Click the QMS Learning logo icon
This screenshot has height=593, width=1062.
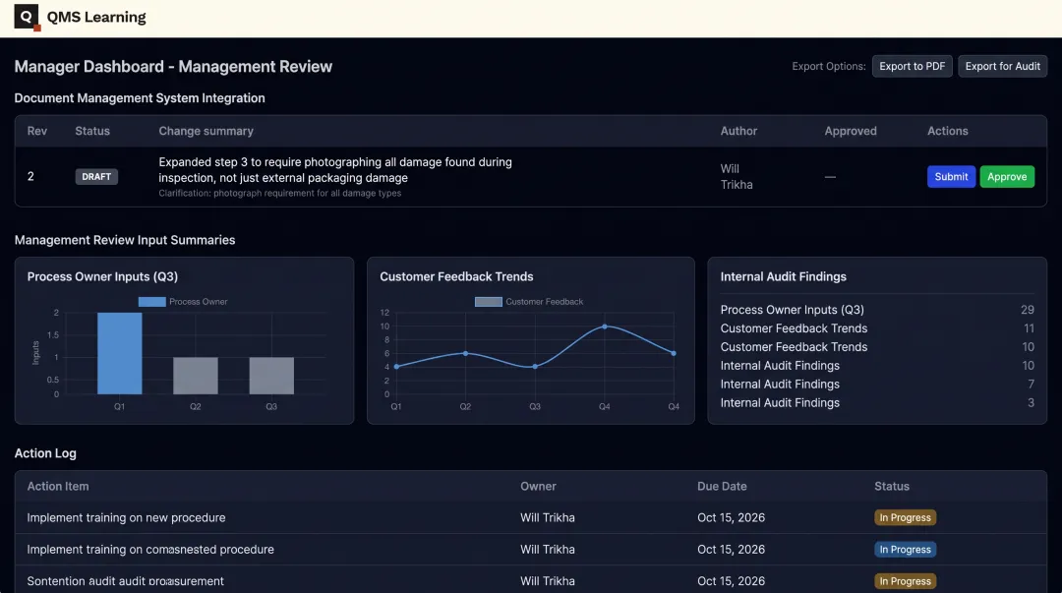click(x=28, y=17)
